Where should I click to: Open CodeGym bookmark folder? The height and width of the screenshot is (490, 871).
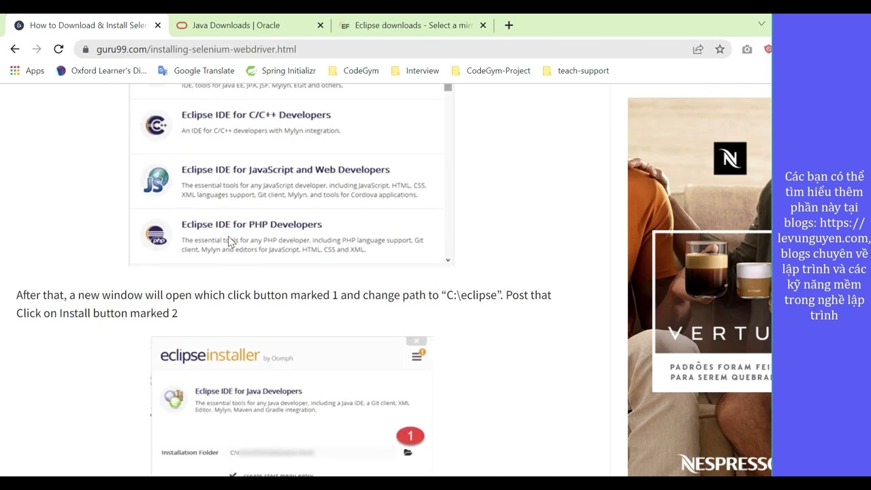(353, 71)
